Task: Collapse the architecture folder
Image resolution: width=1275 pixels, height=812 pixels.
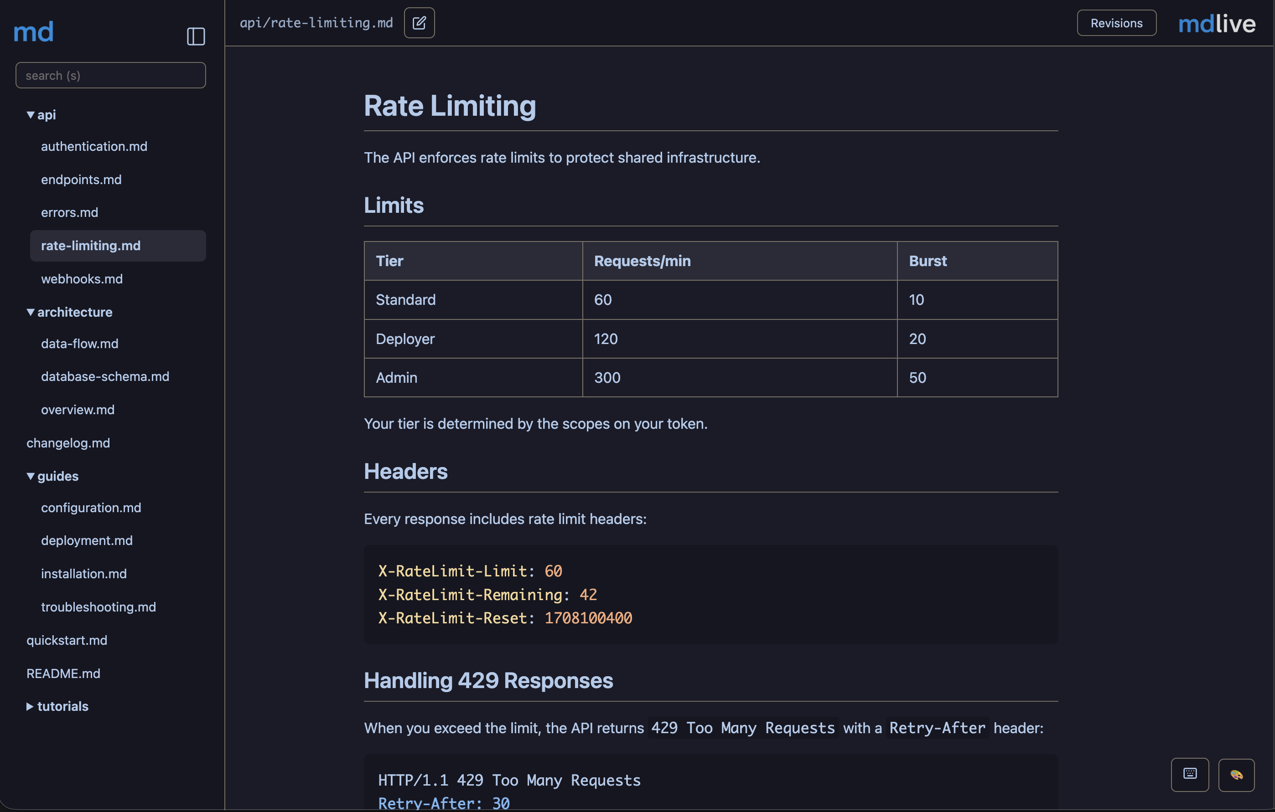Action: 69,312
